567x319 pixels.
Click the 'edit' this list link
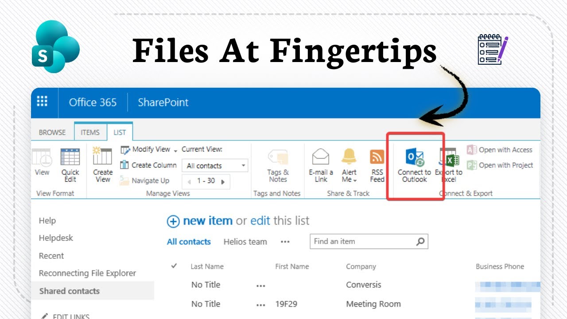coord(260,221)
